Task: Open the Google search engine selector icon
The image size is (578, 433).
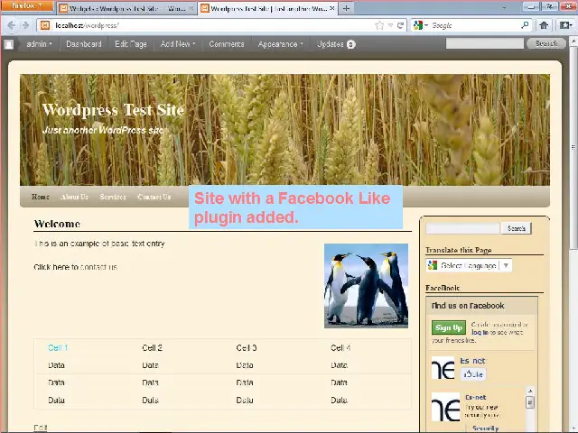Action: pyautogui.click(x=418, y=25)
